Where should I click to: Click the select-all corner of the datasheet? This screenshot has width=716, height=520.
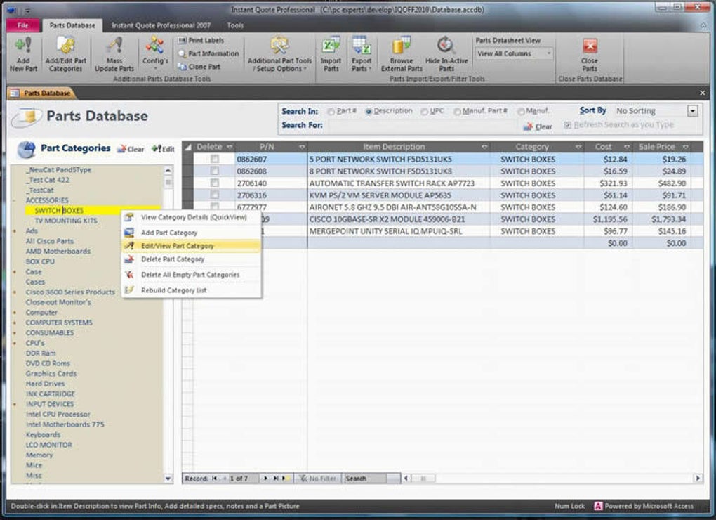(187, 147)
